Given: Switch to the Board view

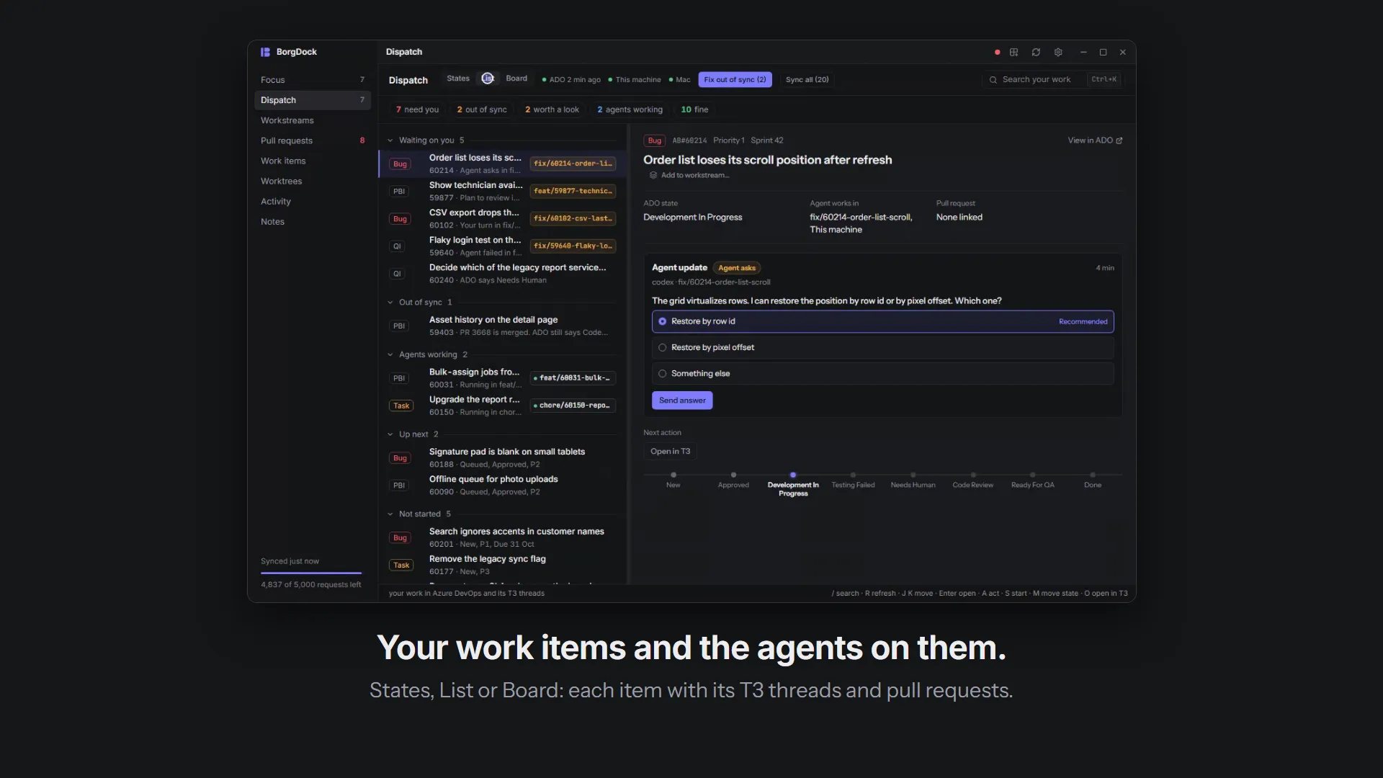Looking at the screenshot, I should (x=516, y=79).
